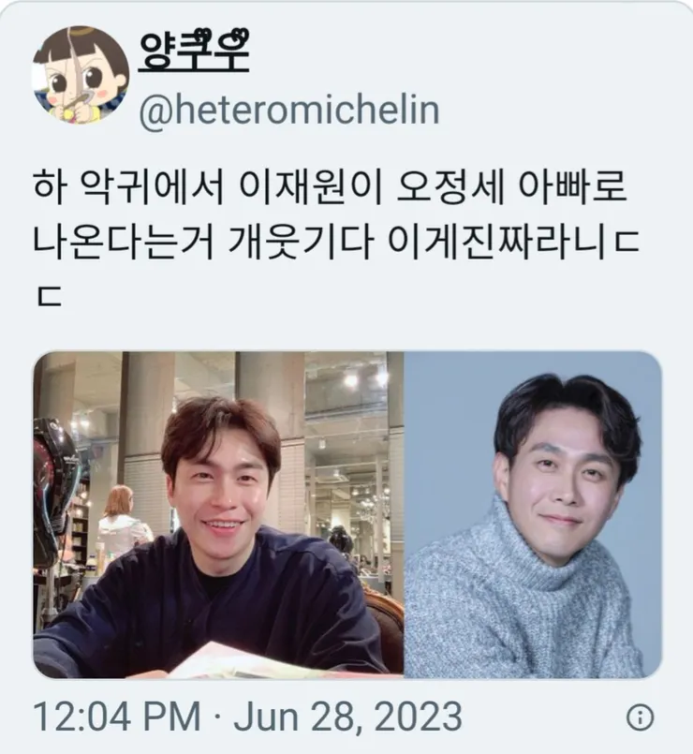Visit the @heteromichelin handle
This screenshot has height=754, width=693.
point(289,111)
